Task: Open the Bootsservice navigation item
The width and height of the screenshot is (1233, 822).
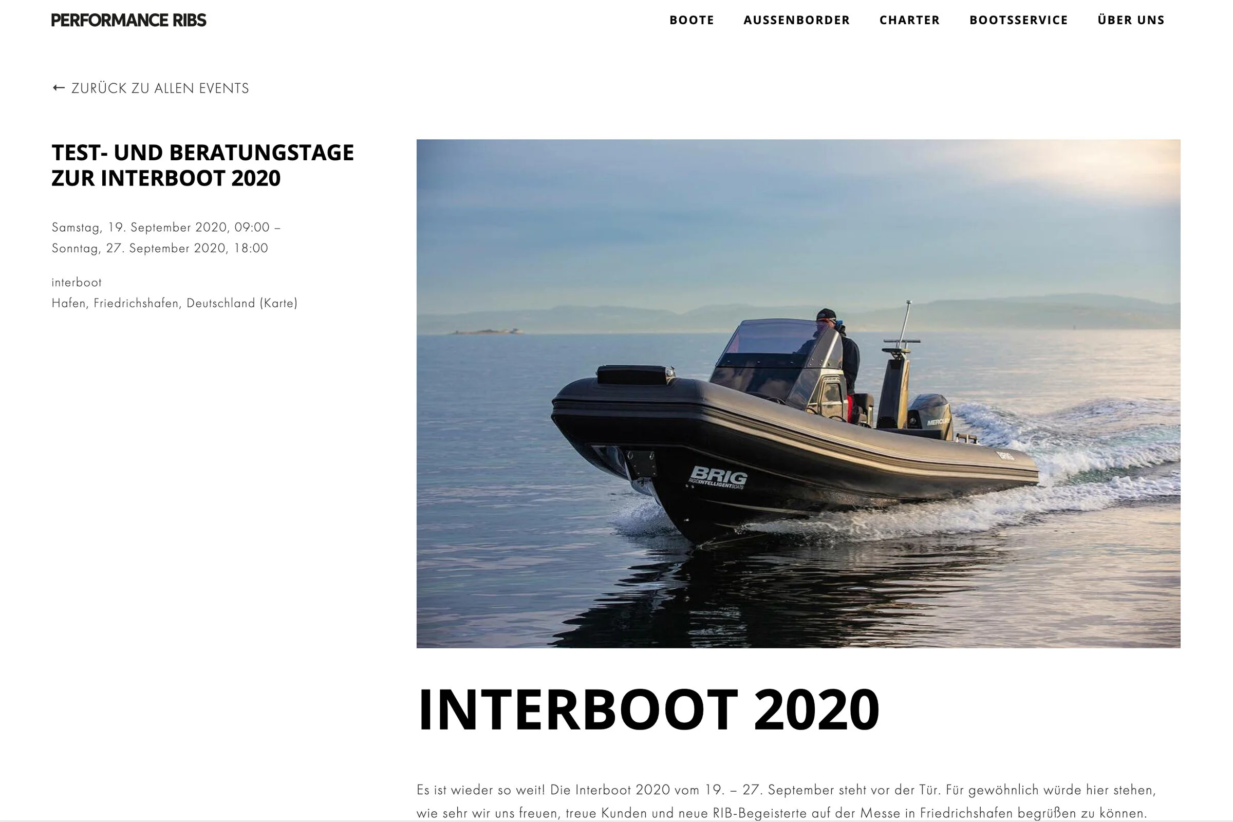Action: click(x=1019, y=20)
